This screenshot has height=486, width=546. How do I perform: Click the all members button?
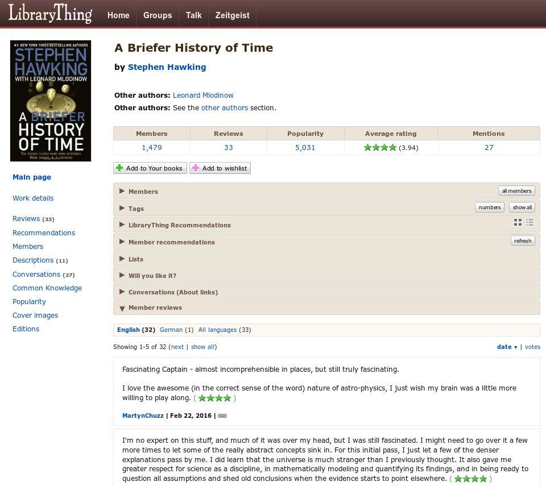(516, 191)
